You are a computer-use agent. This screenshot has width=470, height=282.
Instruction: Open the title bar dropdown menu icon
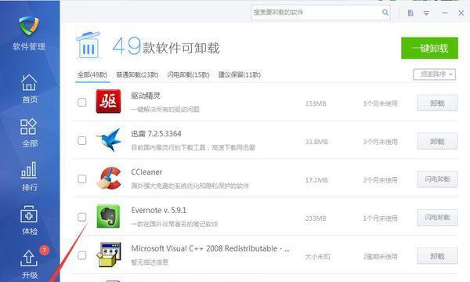[426, 13]
